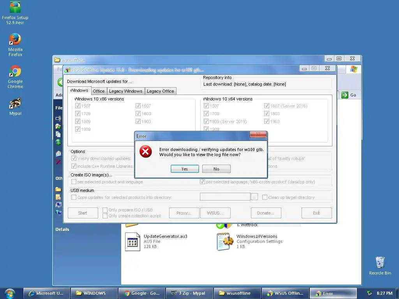Toggle x64 1607 (Server 2016) checkbox
This screenshot has width=399, height=299.
pyautogui.click(x=267, y=106)
